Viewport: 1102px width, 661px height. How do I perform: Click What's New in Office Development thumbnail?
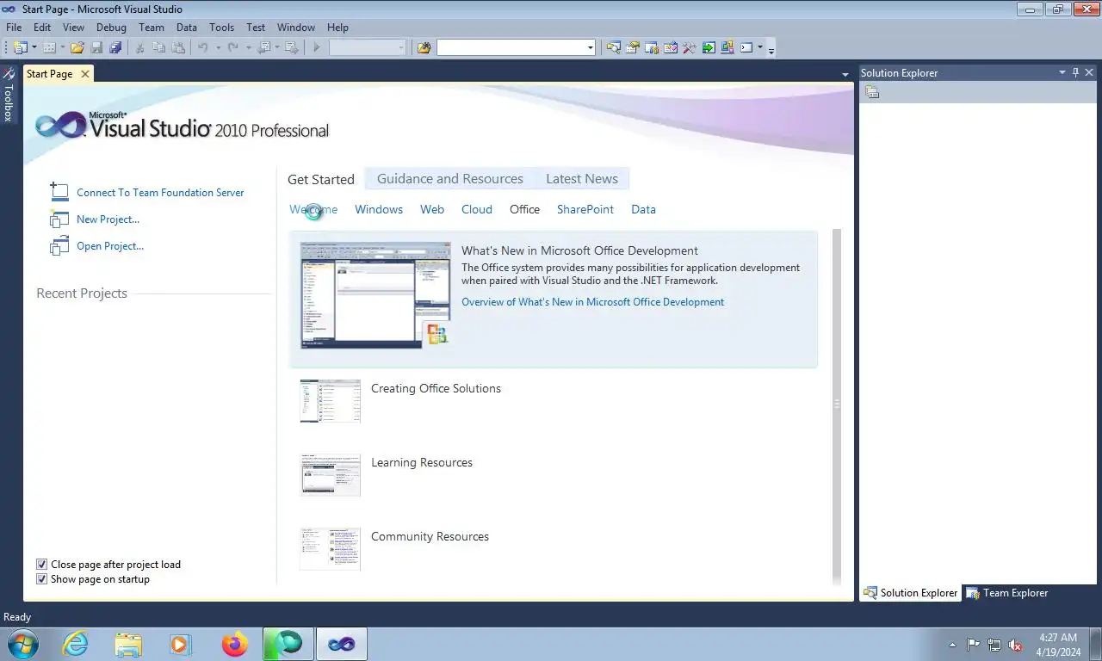pyautogui.click(x=375, y=295)
